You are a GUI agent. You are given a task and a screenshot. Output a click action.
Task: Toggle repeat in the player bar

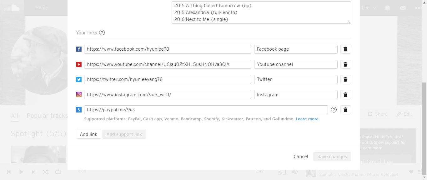pyautogui.click(x=58, y=172)
